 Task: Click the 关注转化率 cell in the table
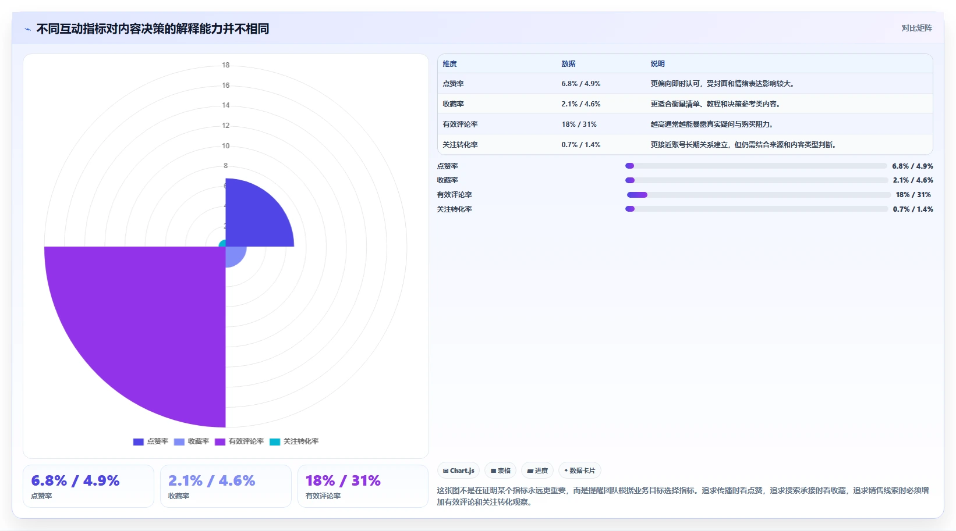click(460, 145)
